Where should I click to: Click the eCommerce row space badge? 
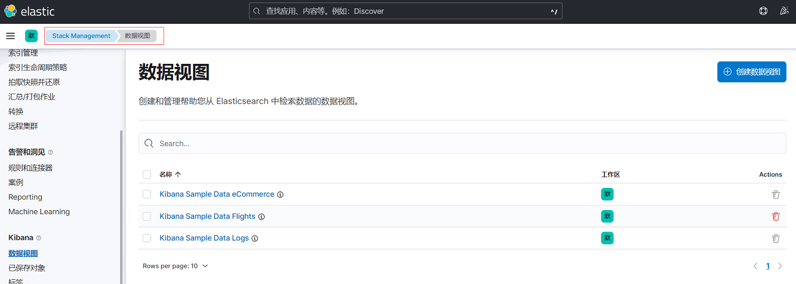[607, 194]
